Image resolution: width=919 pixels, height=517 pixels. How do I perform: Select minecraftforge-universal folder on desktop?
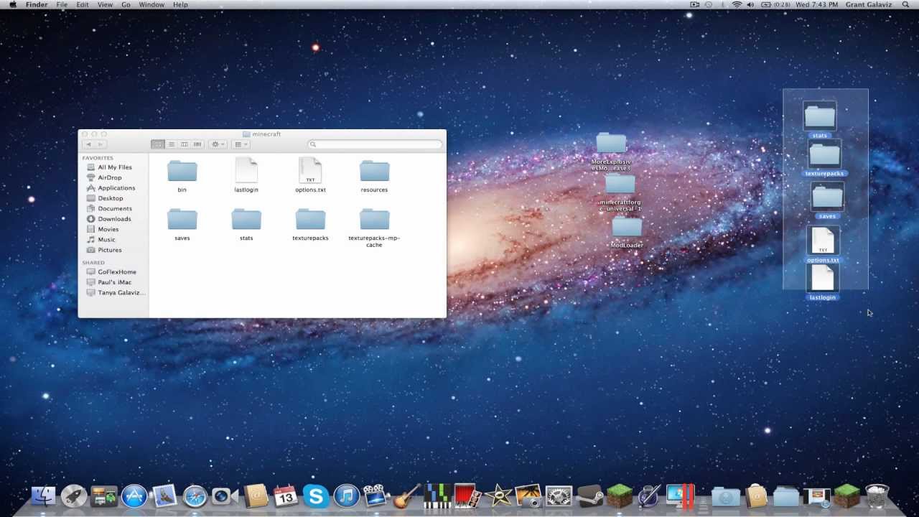pyautogui.click(x=620, y=192)
